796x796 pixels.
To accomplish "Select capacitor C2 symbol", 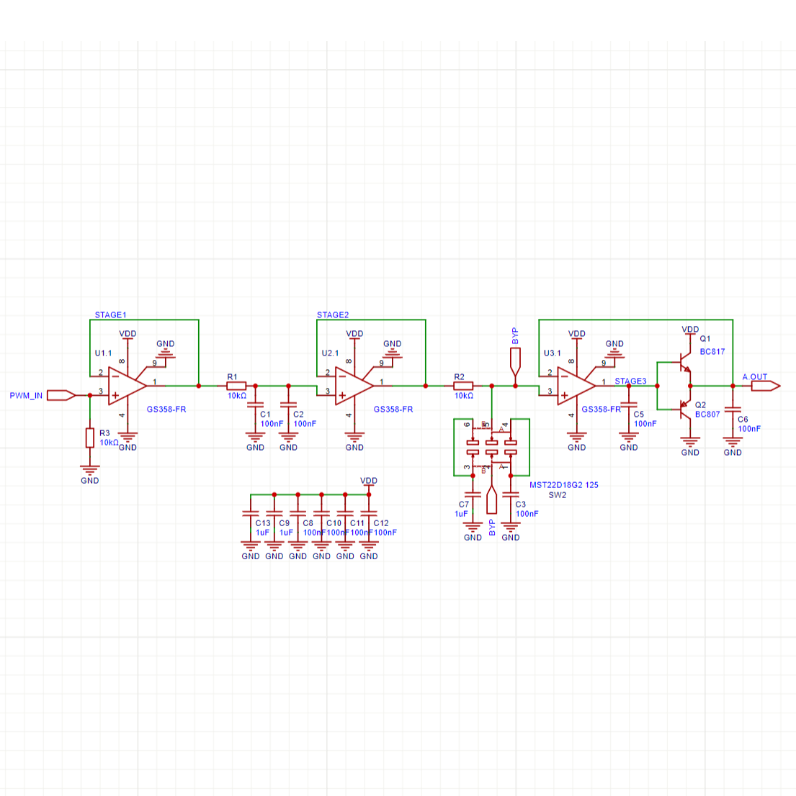I will (x=289, y=404).
